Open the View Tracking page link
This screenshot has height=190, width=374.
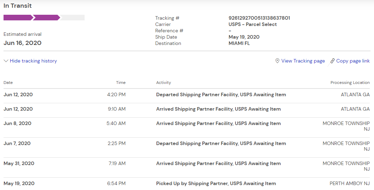[303, 61]
